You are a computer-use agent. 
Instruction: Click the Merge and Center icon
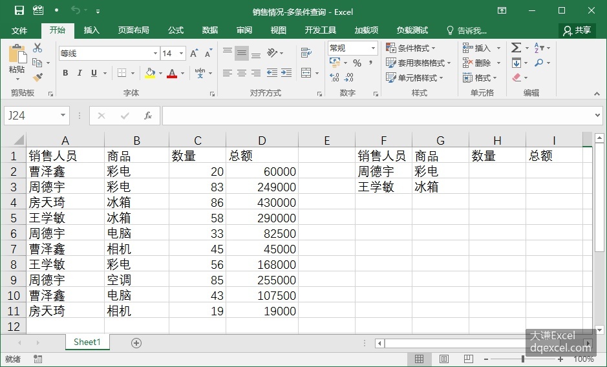pos(306,73)
